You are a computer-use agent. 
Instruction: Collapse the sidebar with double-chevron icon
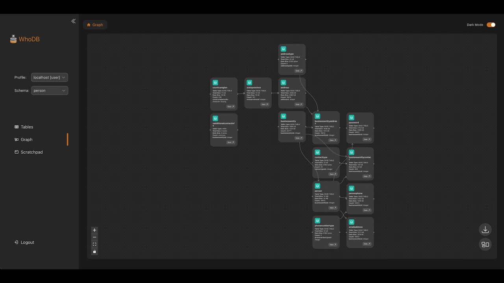click(73, 21)
